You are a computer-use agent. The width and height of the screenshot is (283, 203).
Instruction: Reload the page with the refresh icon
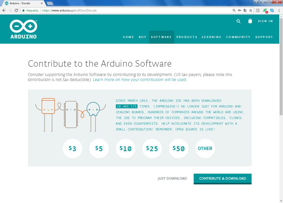click(x=16, y=10)
